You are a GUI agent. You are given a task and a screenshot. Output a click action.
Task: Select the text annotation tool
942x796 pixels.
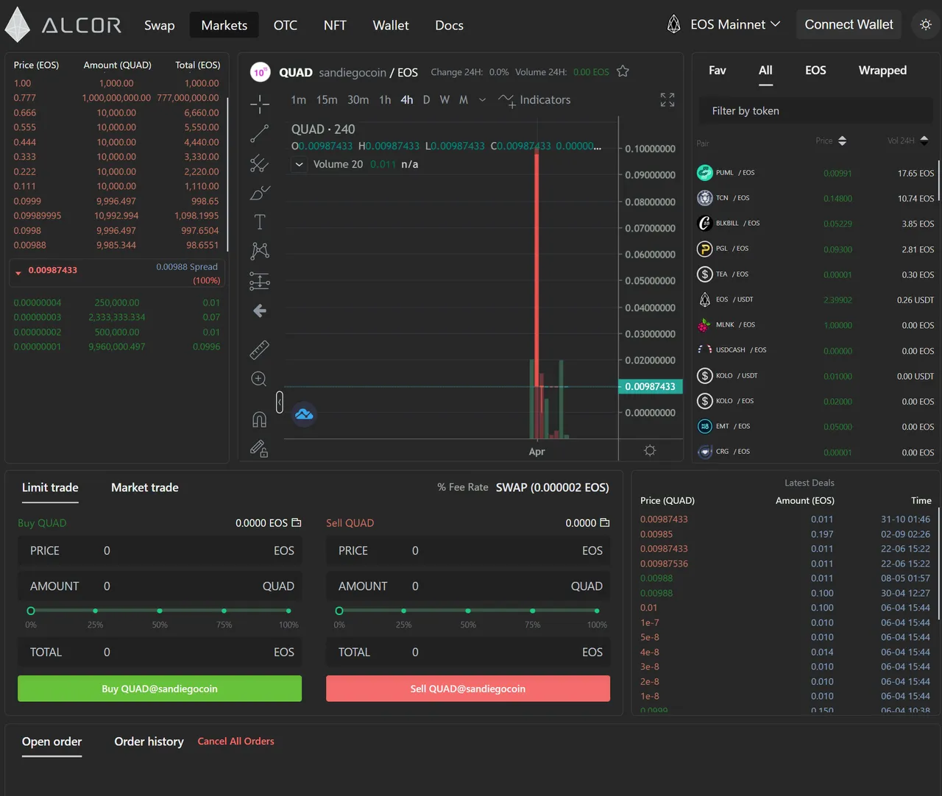(x=260, y=221)
